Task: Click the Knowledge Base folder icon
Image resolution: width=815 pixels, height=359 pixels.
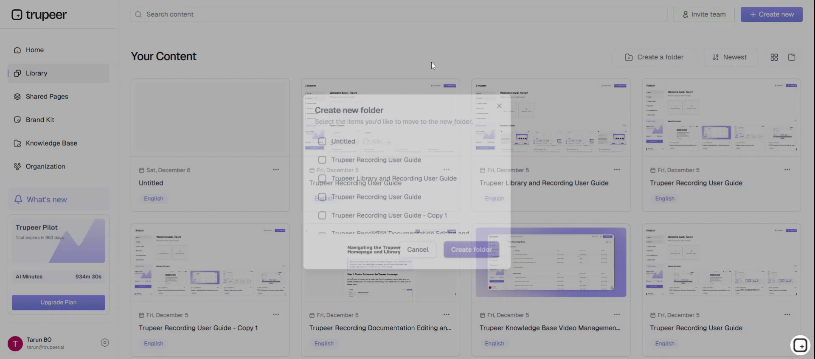Action: pos(17,143)
